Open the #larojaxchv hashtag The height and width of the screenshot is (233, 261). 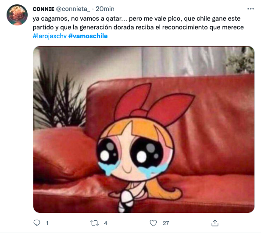pos(50,36)
